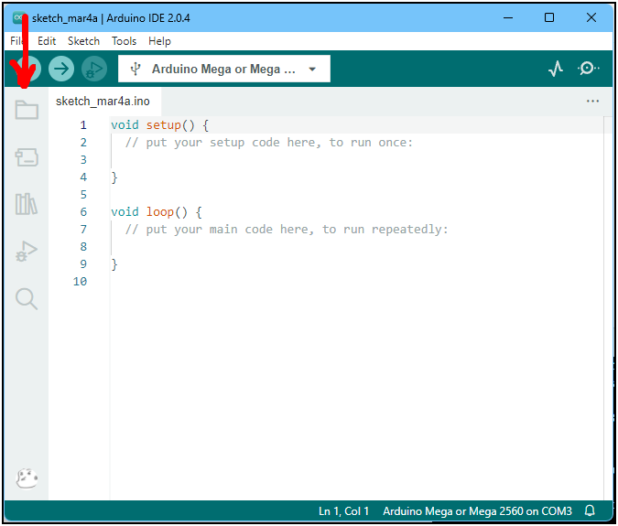The width and height of the screenshot is (618, 526).
Task: Open the Serial Monitor
Action: click(588, 69)
